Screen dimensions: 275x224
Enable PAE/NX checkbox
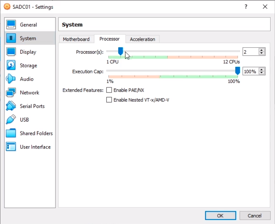[109, 90]
